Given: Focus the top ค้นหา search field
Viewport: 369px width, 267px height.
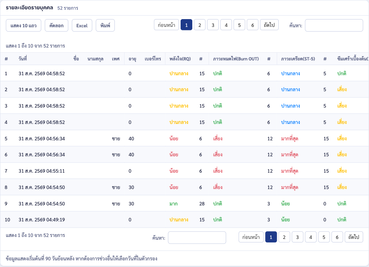Looking at the screenshot, I should click(334, 25).
